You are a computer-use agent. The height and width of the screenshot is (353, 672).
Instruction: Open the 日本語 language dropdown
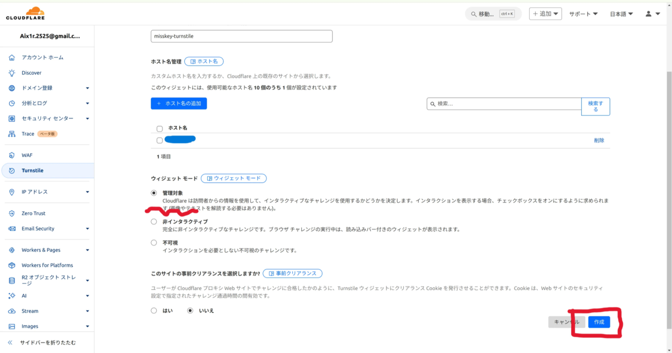[x=622, y=13]
